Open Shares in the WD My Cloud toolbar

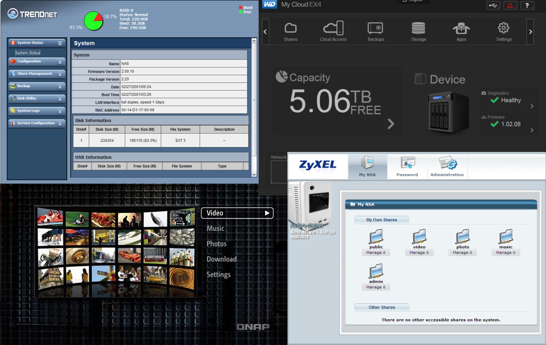[x=290, y=32]
